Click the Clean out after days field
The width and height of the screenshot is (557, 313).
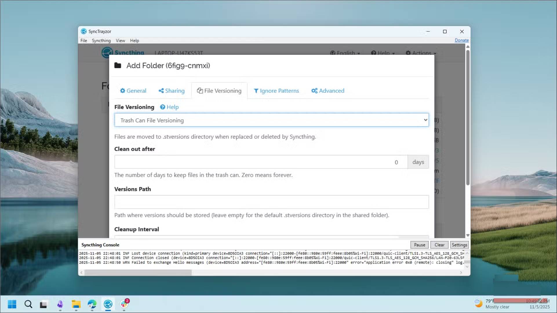click(x=261, y=162)
